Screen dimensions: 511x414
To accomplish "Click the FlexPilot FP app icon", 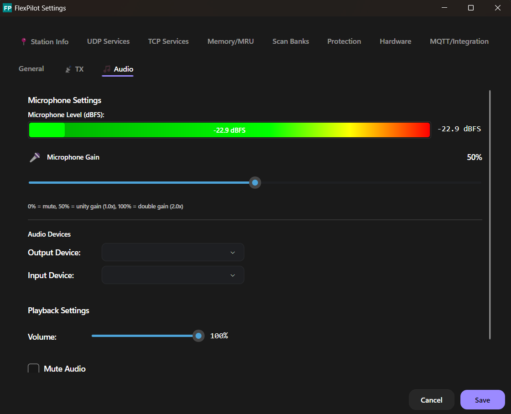I will click(7, 8).
